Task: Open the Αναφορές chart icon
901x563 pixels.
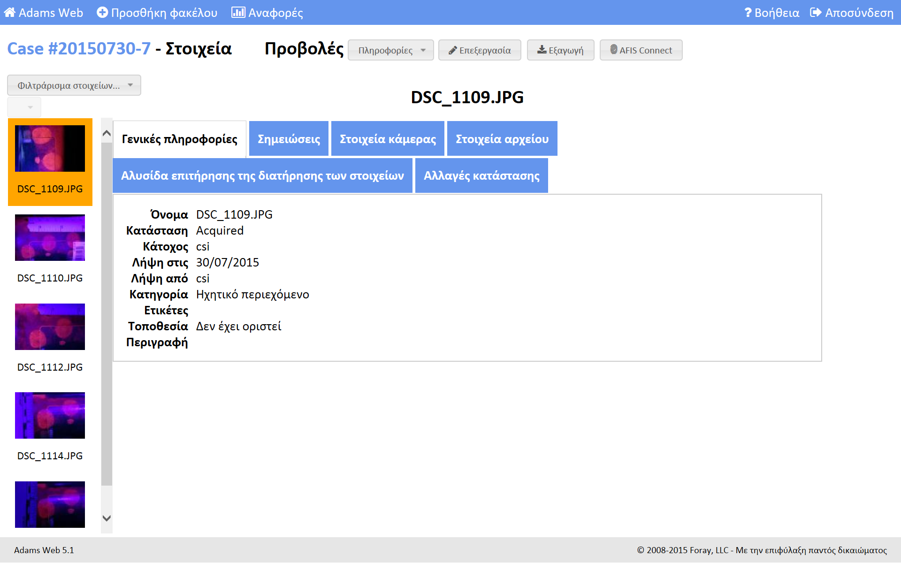Action: tap(238, 13)
